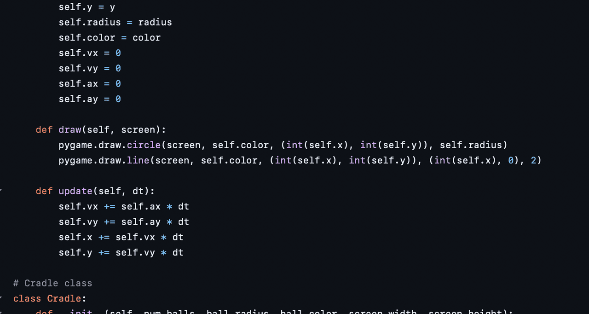Click 'self.vy' in the 'self.vy = 0' line
589x314 pixels.
[78, 68]
